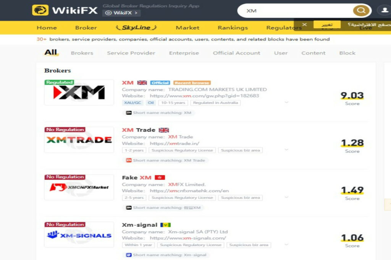
Task: Open the Xm-signal title link
Action: click(x=140, y=225)
